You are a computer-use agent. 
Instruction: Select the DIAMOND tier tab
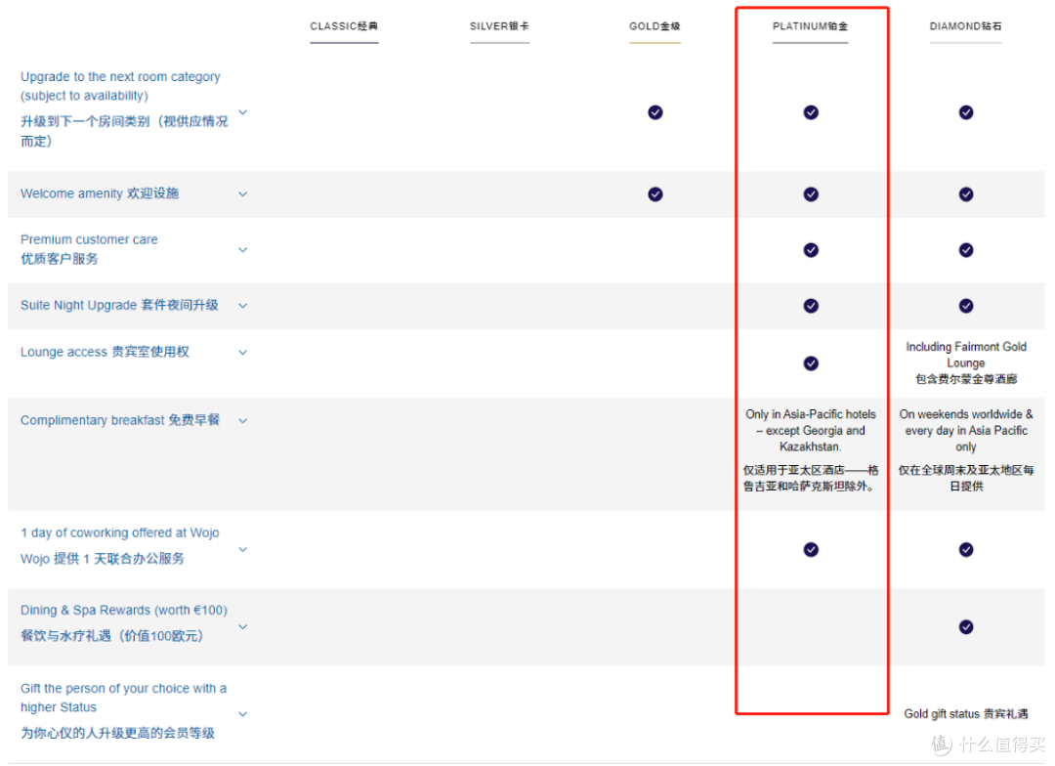[x=965, y=26]
